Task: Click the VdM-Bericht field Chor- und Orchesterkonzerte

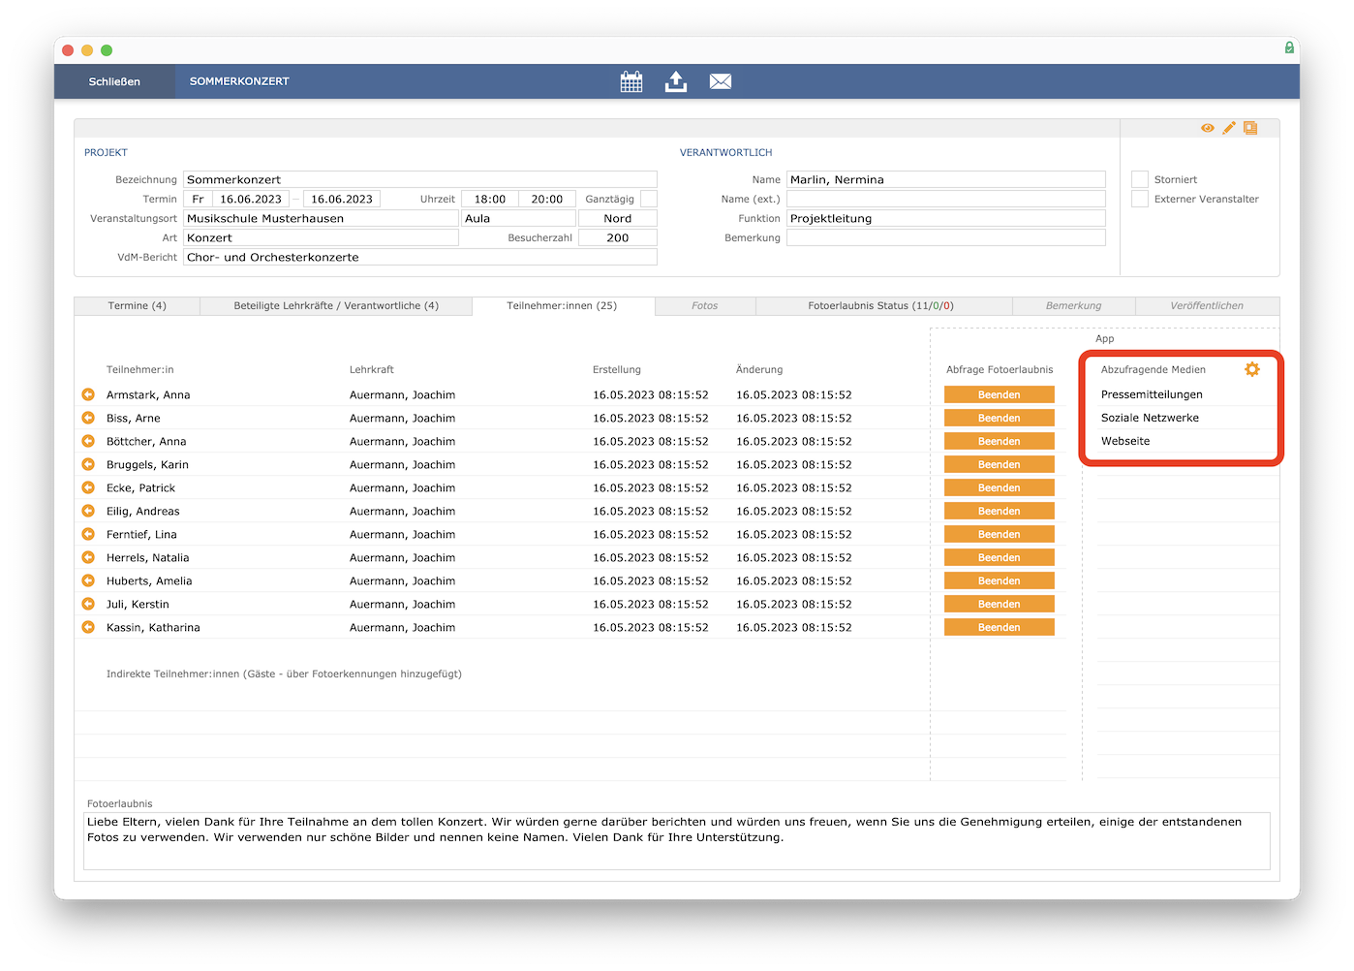Action: pyautogui.click(x=420, y=257)
